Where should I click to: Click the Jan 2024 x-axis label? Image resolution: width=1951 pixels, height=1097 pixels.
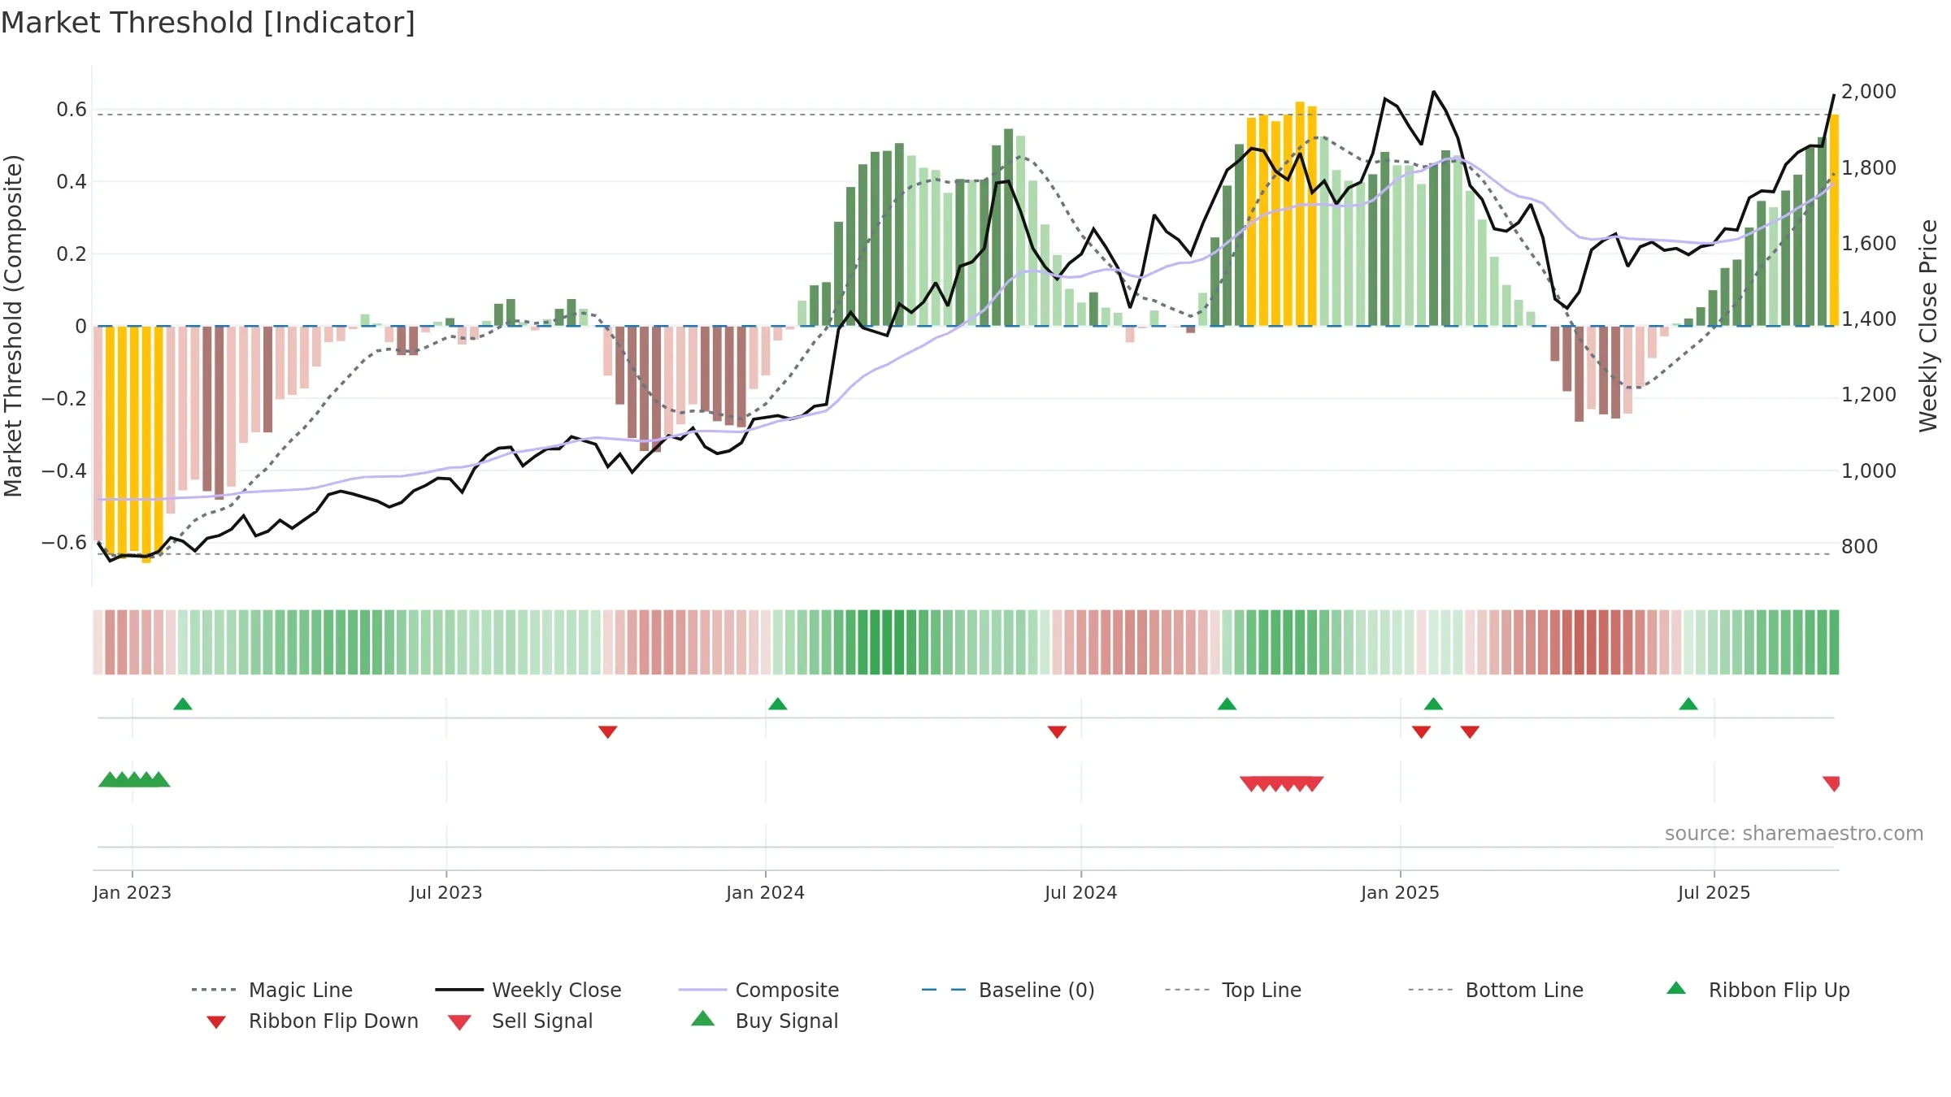coord(765,892)
